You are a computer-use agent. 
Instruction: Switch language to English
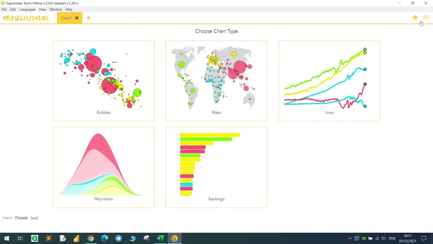[x=7, y=218]
